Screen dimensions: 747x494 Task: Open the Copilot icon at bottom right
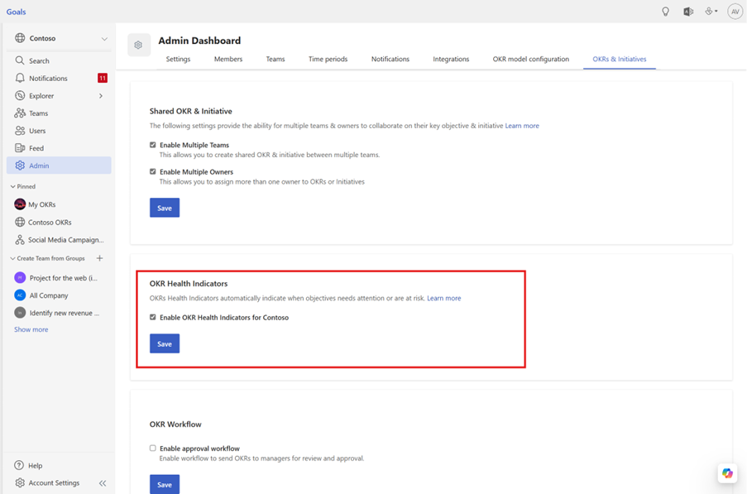[x=727, y=473]
